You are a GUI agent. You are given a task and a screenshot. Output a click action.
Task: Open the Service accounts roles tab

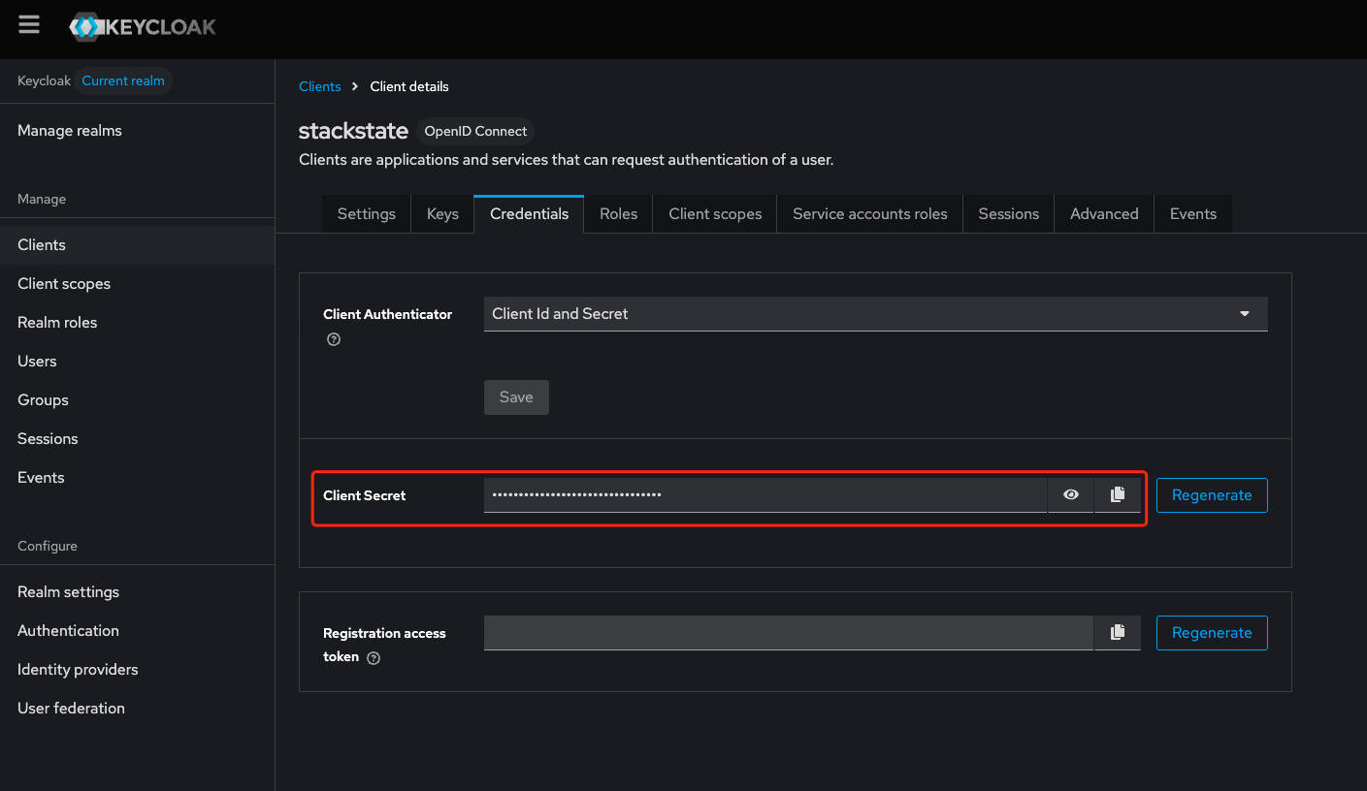click(x=870, y=214)
